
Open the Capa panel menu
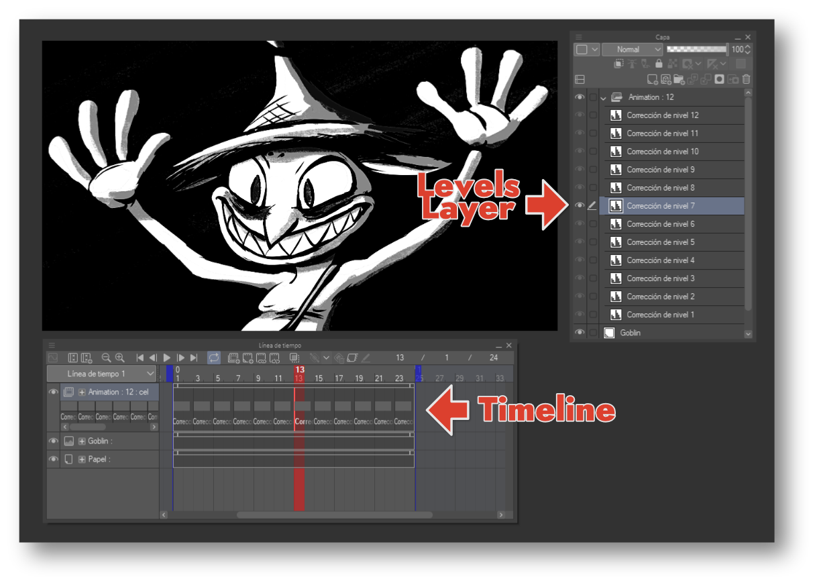578,37
